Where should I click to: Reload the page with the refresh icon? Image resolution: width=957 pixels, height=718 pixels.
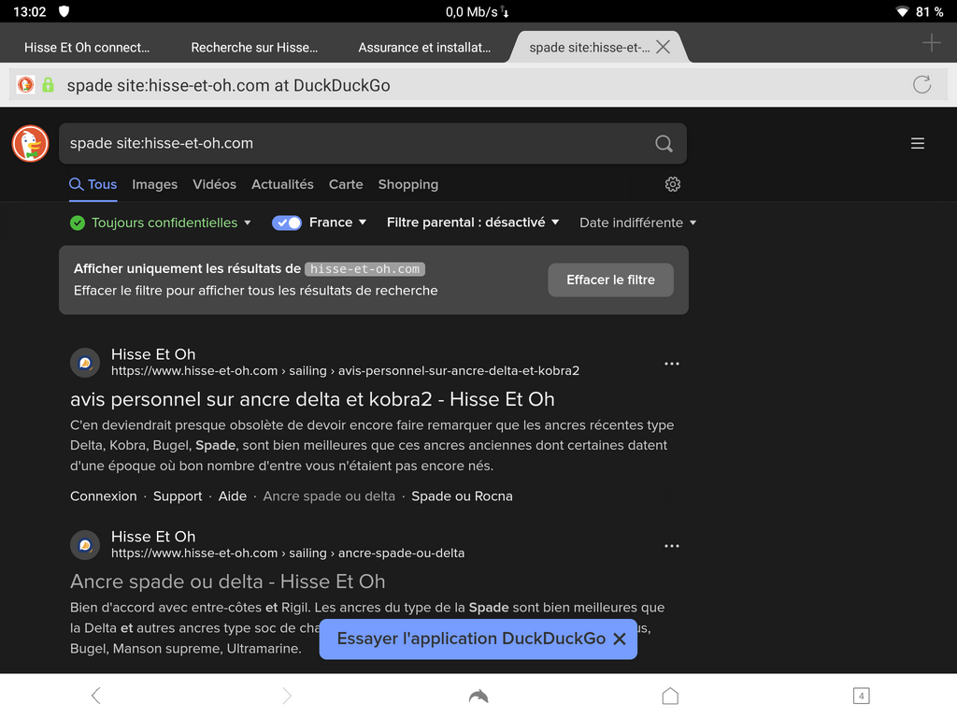coord(921,85)
